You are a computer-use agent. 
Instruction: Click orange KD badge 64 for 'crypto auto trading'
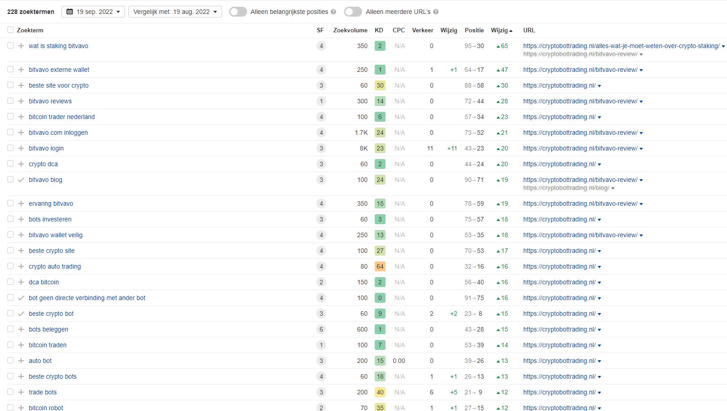pyautogui.click(x=380, y=266)
